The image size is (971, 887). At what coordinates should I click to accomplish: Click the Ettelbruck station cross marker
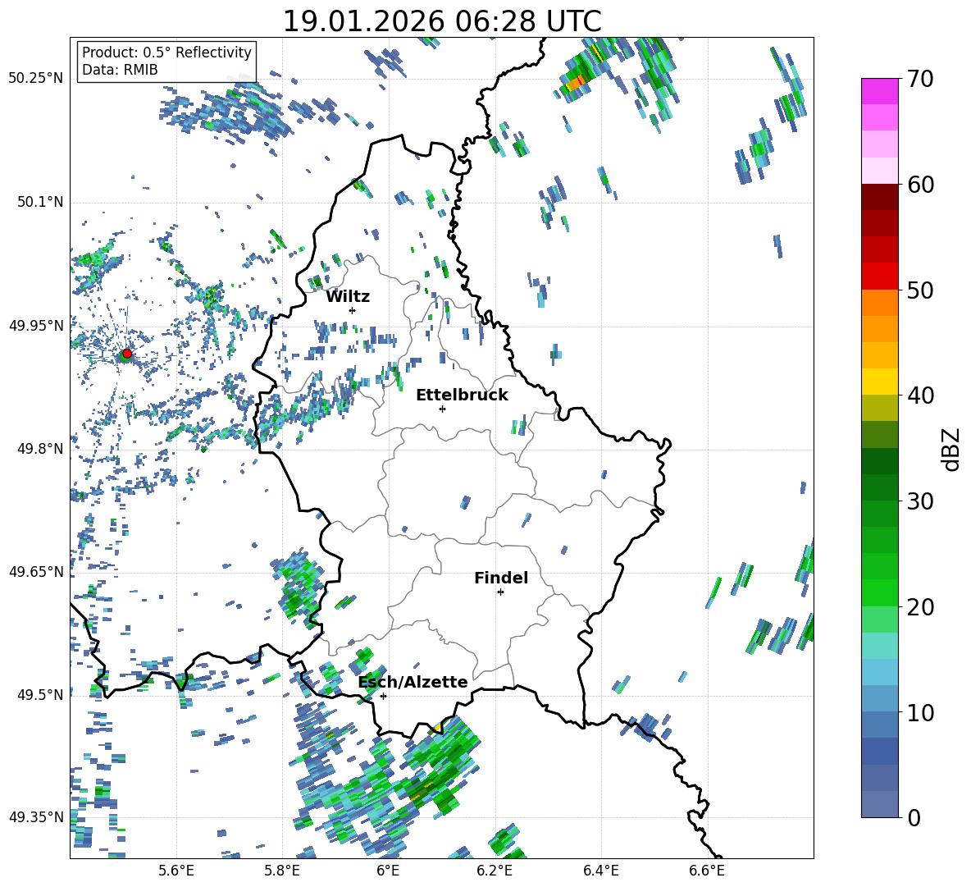[442, 409]
